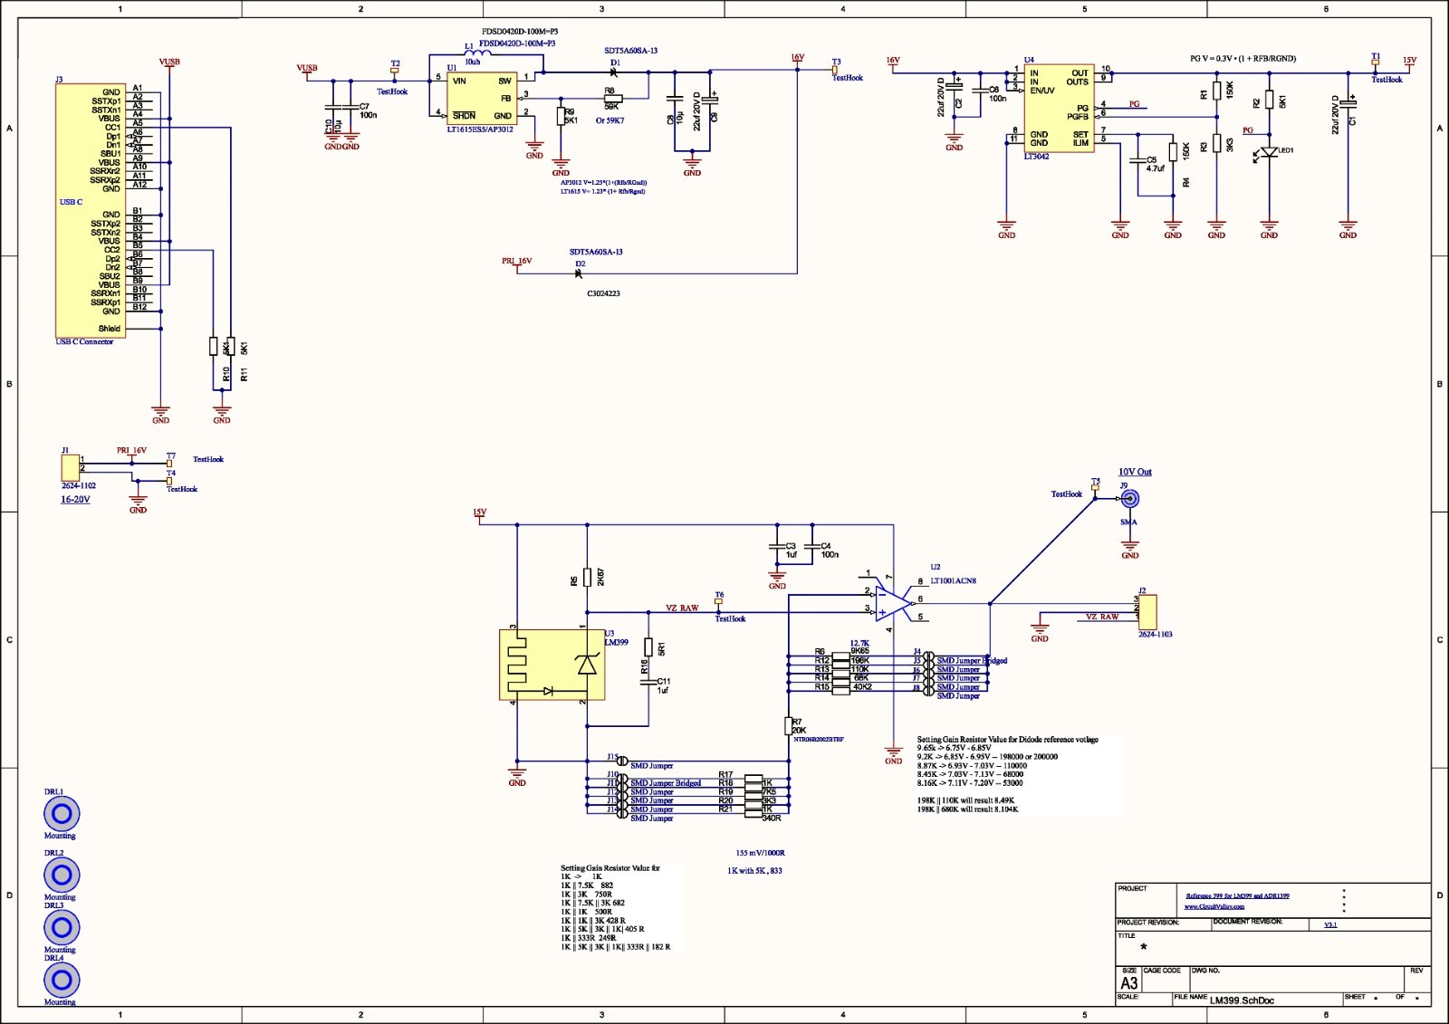The width and height of the screenshot is (1449, 1024).
Task: Select resistor R7 20K symbol
Action: (x=789, y=725)
